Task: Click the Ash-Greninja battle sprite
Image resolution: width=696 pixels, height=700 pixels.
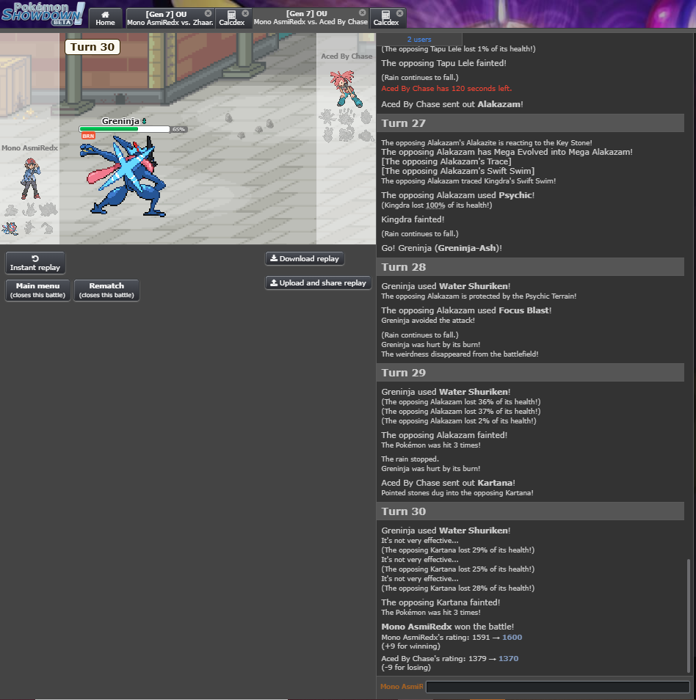Action: point(123,176)
